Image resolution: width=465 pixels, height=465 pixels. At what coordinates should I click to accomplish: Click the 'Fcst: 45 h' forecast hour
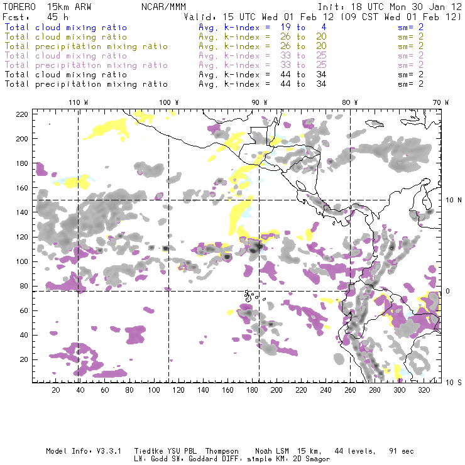click(36, 17)
